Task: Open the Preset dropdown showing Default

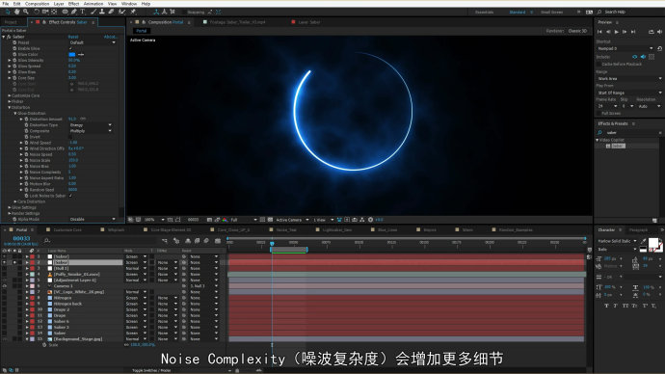Action: coord(92,42)
